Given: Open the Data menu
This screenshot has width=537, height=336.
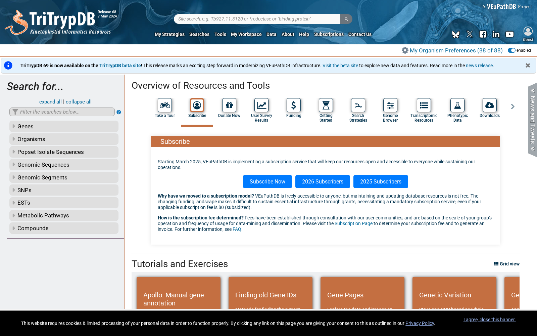Looking at the screenshot, I should [272, 34].
